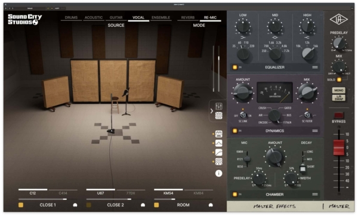Image resolution: width=358 pixels, height=216 pixels.
Task: Click the Close 1 headphone solo icon
Action: tap(75, 205)
